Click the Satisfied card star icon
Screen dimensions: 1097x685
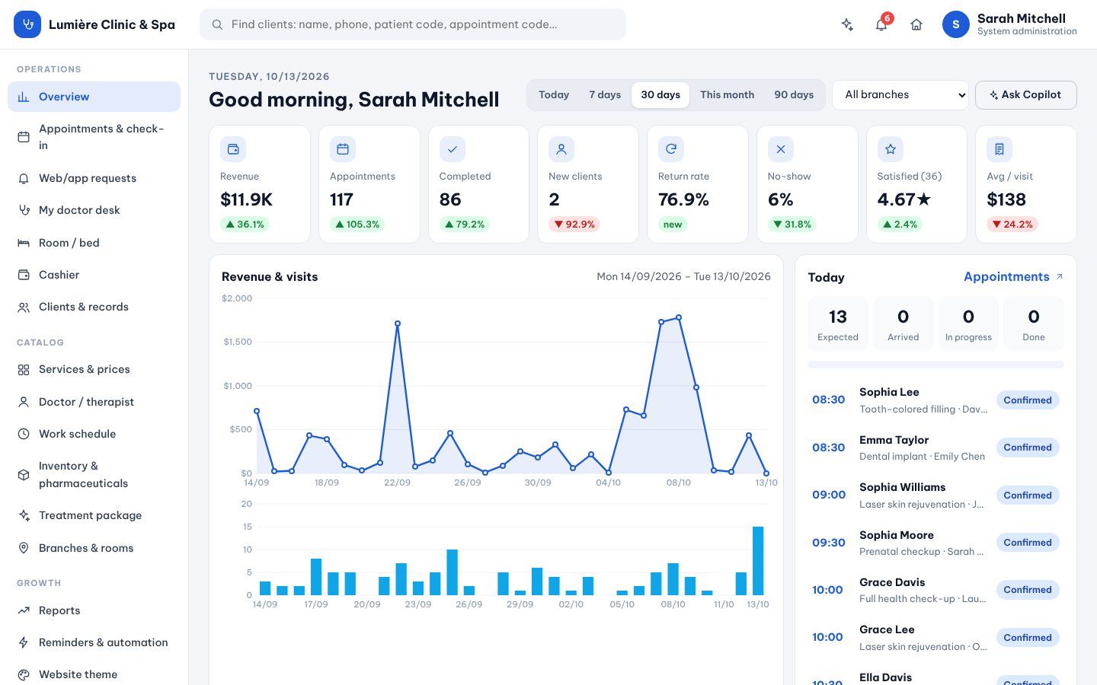pyautogui.click(x=891, y=149)
